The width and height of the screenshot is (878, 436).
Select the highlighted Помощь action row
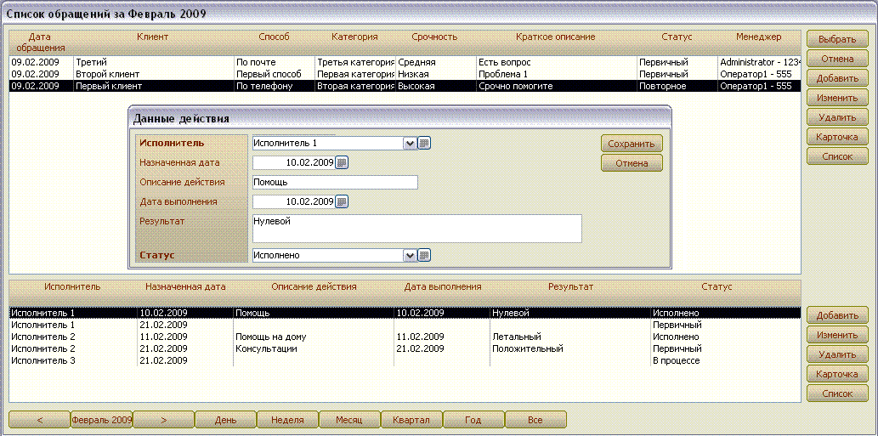tap(405, 313)
